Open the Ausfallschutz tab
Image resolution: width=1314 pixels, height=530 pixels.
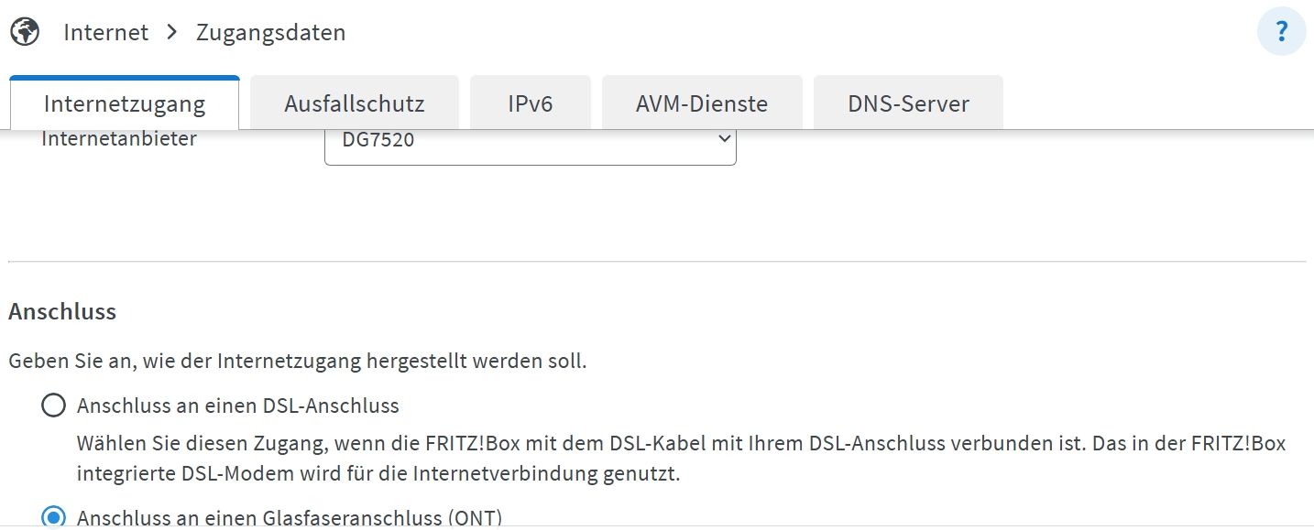pyautogui.click(x=355, y=103)
